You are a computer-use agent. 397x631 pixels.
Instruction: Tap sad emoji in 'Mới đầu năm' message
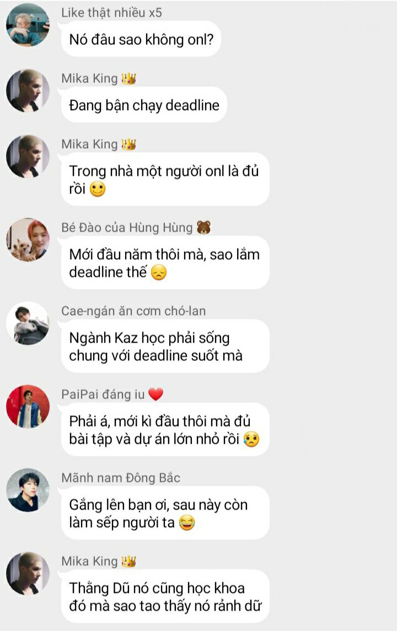click(x=159, y=272)
